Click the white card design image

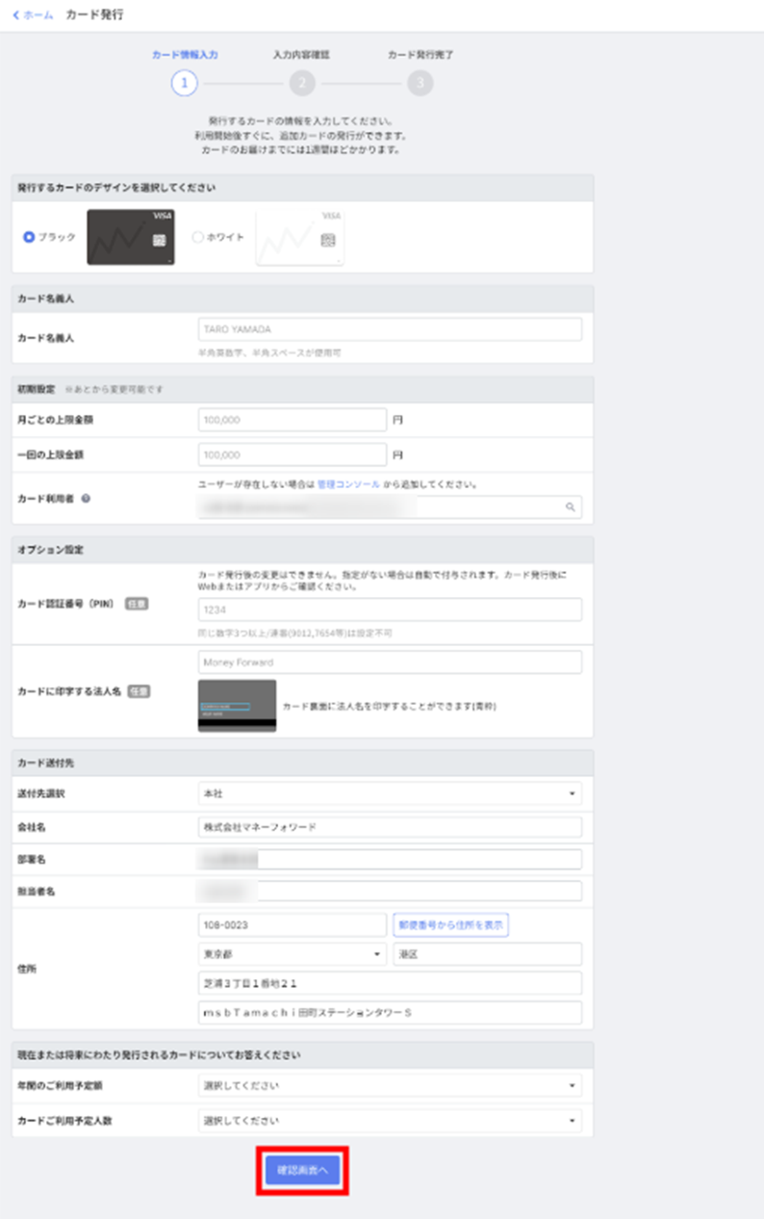(299, 237)
